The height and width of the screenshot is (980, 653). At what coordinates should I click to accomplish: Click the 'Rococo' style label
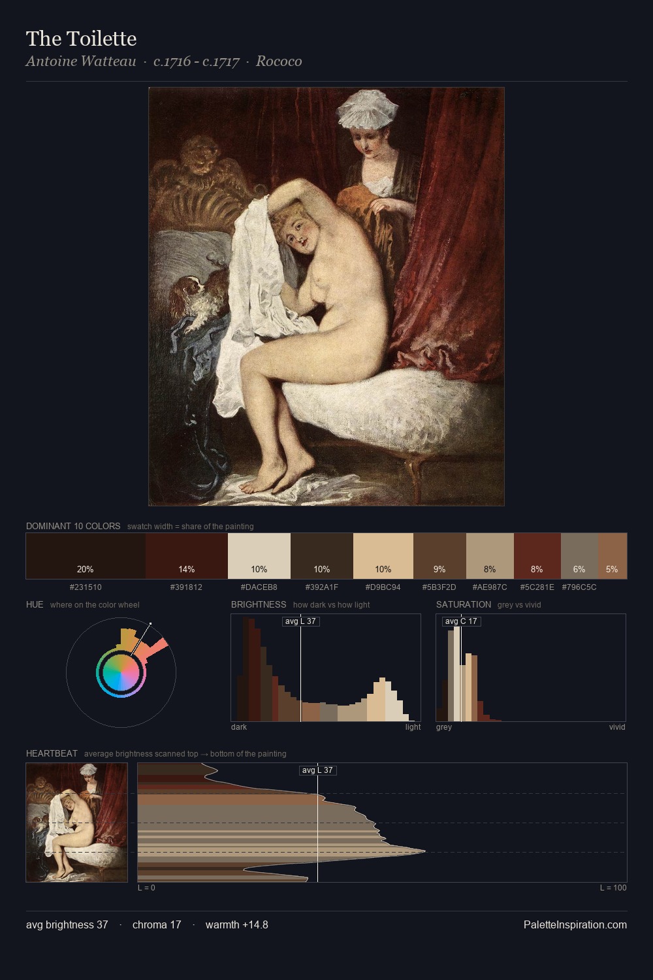279,61
